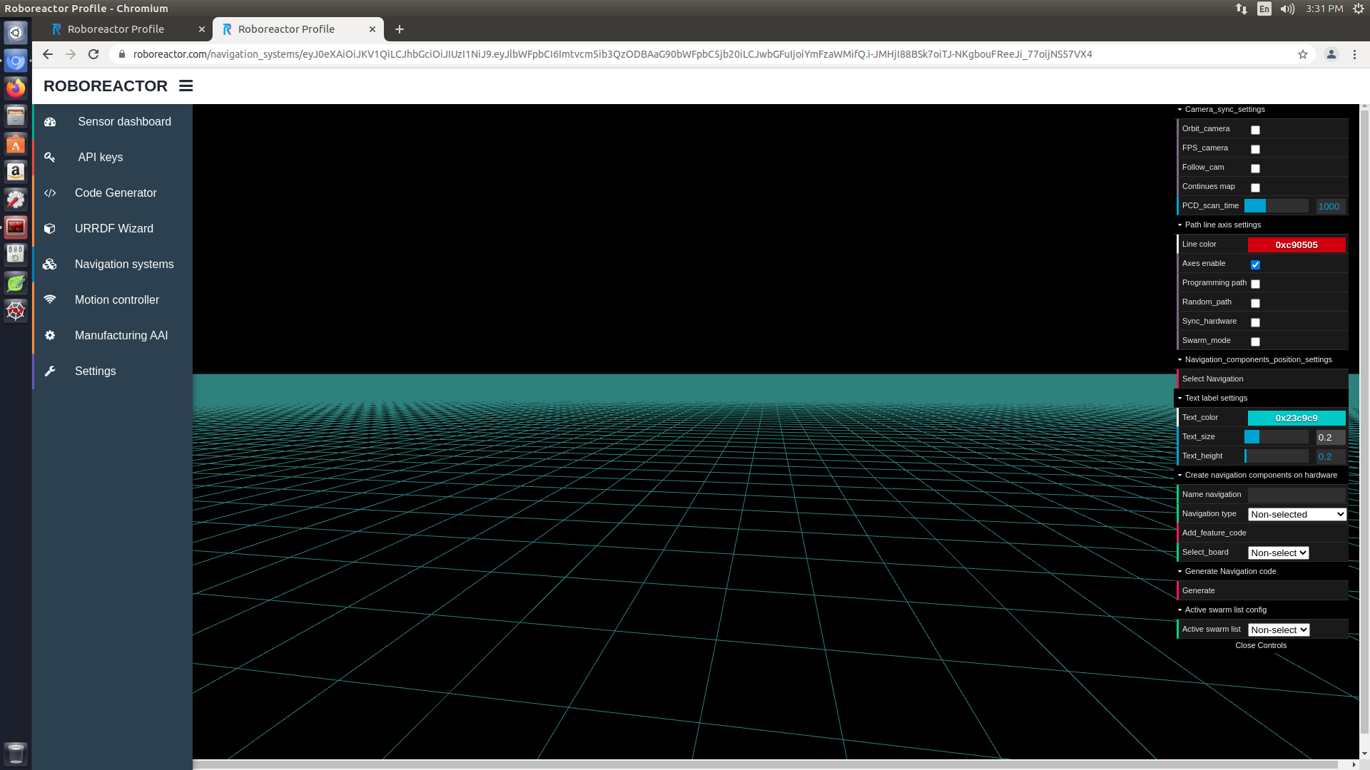Click the Name navigation text field

pyautogui.click(x=1297, y=495)
